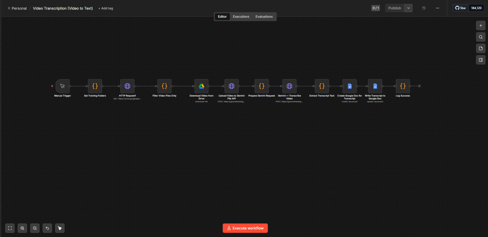Select the Set Training Folders code node

95,86
